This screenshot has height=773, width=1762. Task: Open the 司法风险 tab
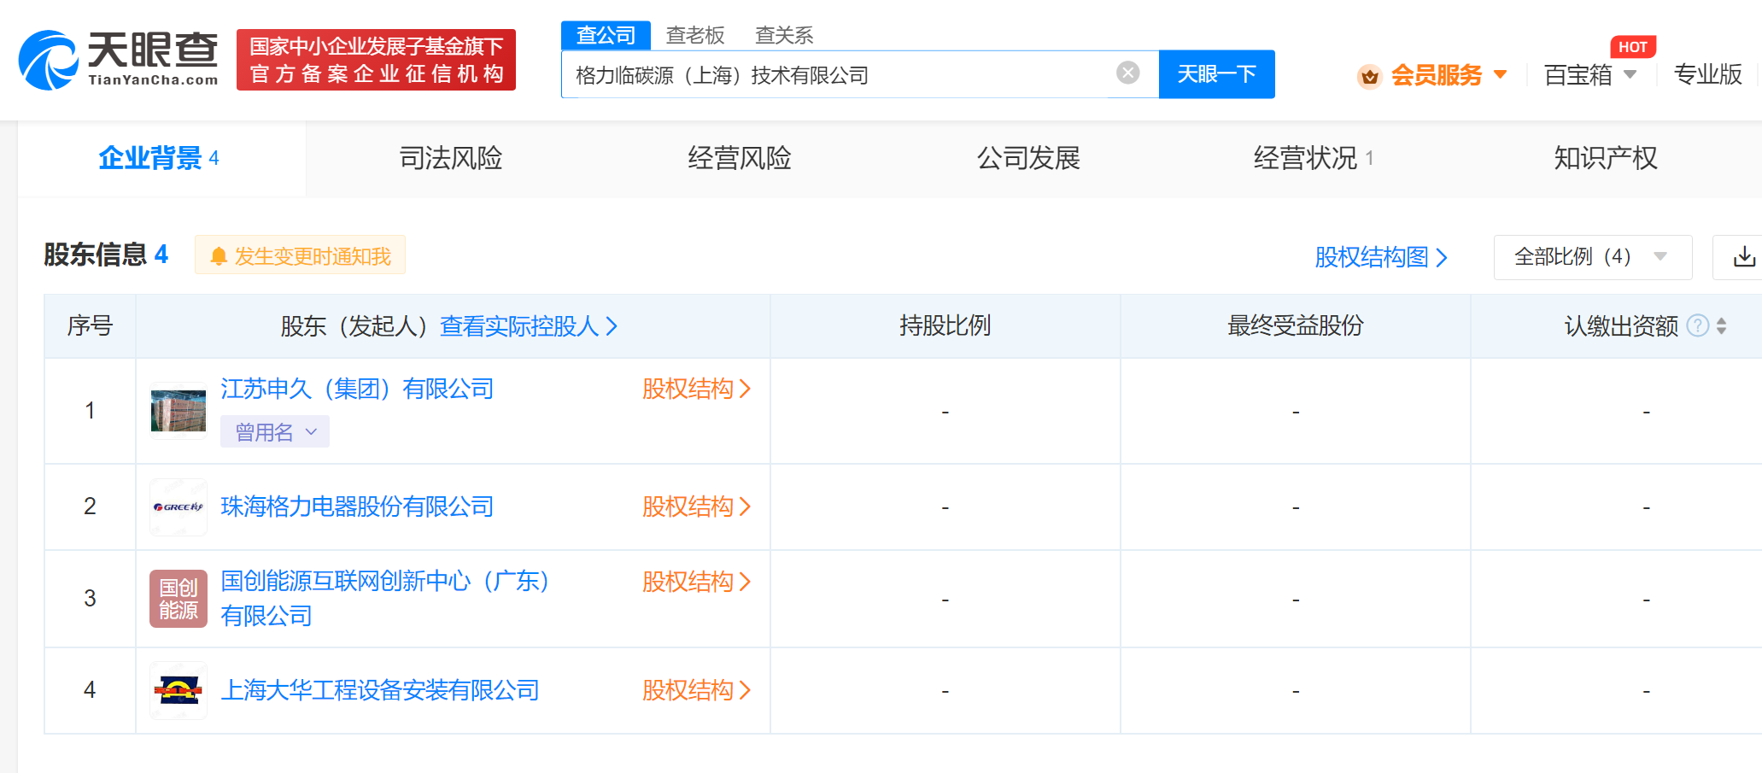[450, 158]
